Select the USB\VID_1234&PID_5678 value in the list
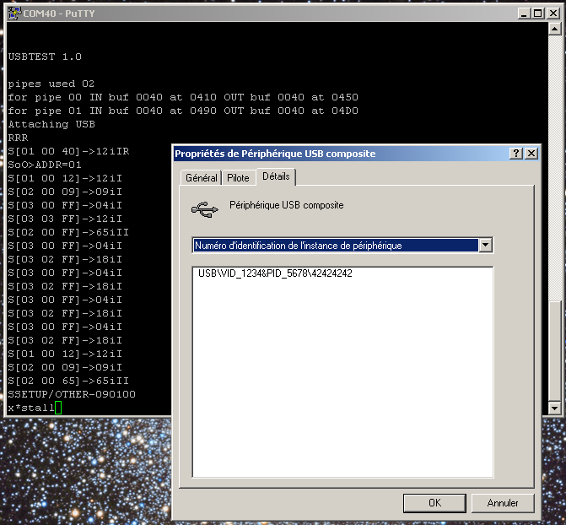The height and width of the screenshot is (525, 566). (275, 274)
